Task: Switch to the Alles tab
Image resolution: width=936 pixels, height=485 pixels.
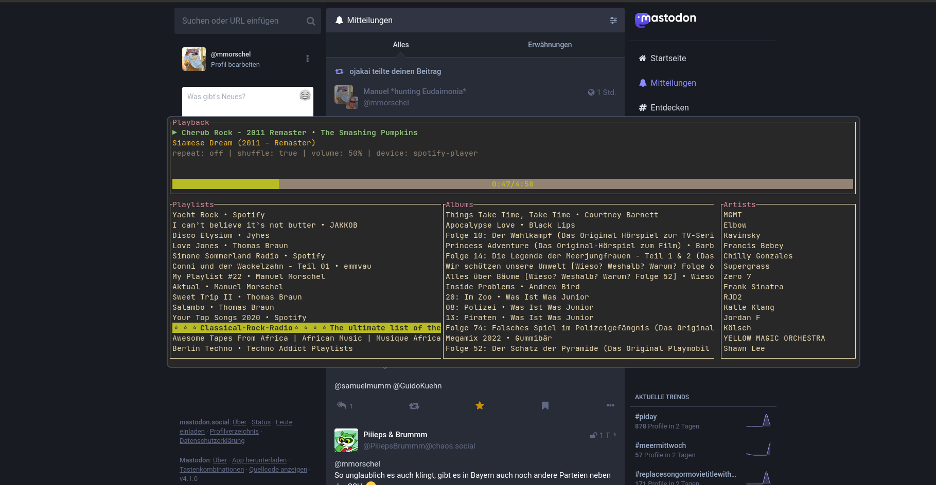Action: (401, 45)
